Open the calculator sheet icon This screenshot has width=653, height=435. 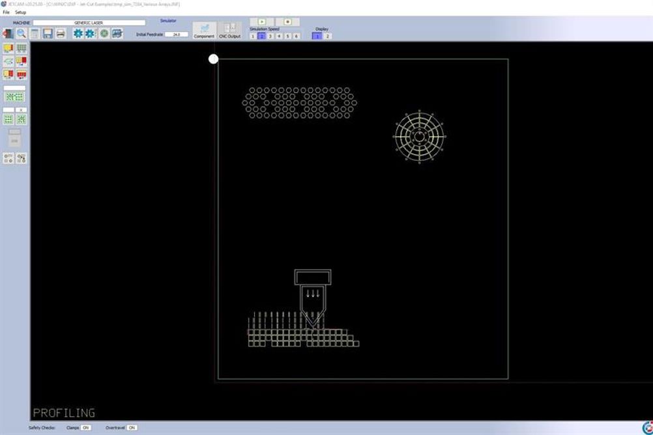click(x=35, y=33)
